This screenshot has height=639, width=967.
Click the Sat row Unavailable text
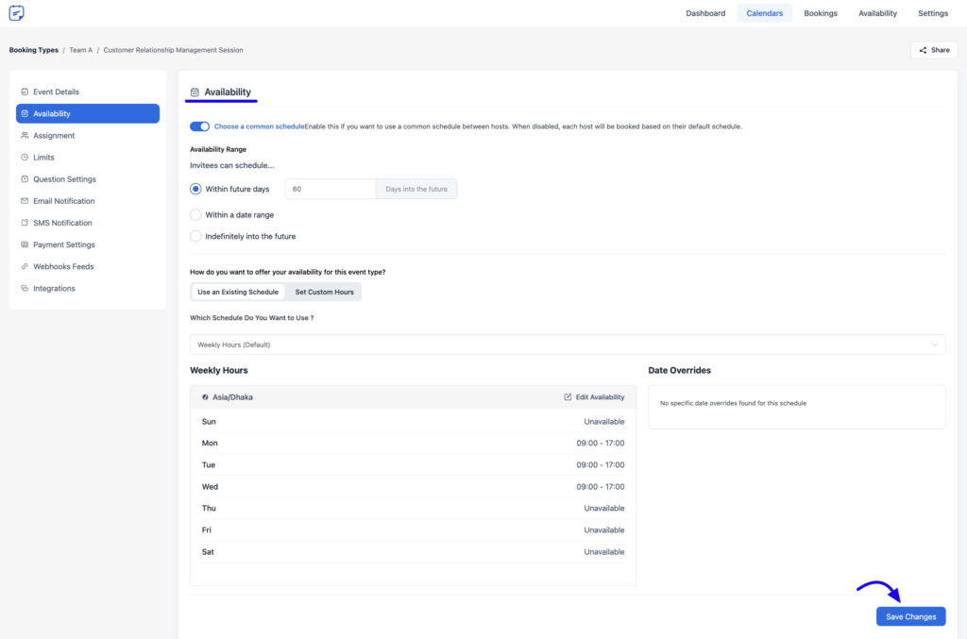coord(603,552)
